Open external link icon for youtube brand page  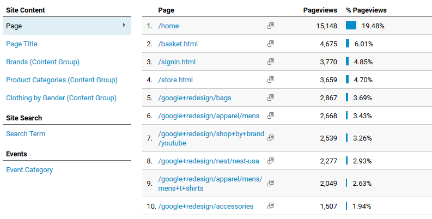[271, 138]
